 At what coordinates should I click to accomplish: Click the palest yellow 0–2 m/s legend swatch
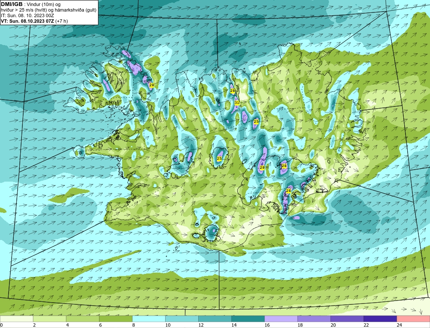tap(16, 319)
